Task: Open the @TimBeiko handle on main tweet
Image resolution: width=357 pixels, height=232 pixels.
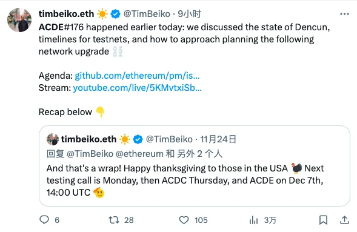Action: point(147,14)
